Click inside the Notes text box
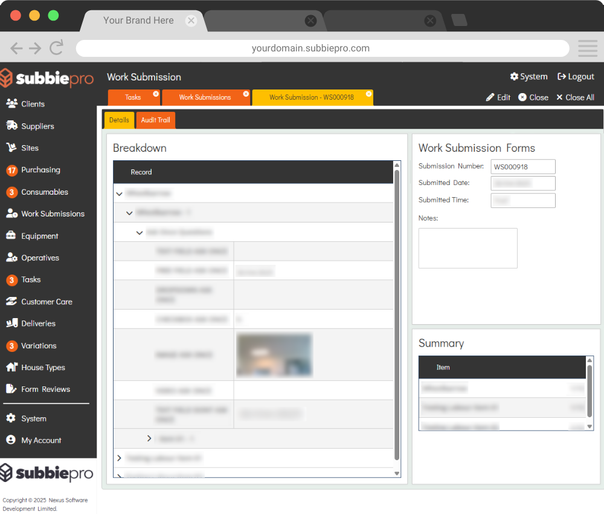The width and height of the screenshot is (604, 514). click(x=467, y=248)
